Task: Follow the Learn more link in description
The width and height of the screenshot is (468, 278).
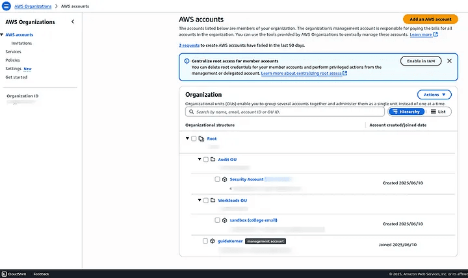Action: (421, 34)
